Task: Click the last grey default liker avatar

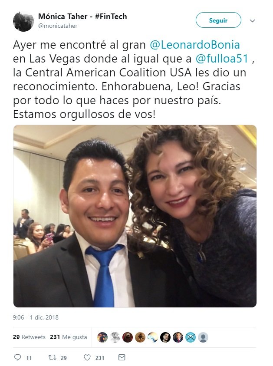Action: click(x=203, y=337)
